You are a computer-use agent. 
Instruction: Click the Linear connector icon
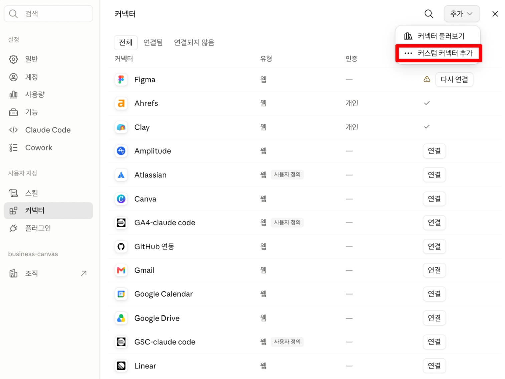point(121,366)
